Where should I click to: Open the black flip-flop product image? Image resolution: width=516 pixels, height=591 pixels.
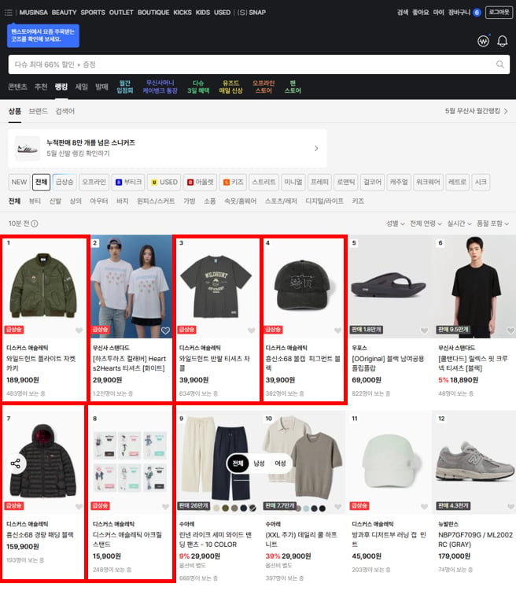pos(389,286)
